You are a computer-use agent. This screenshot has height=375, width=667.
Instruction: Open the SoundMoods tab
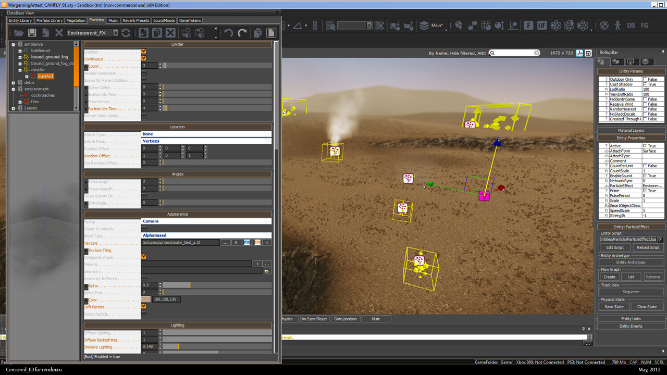(x=164, y=20)
